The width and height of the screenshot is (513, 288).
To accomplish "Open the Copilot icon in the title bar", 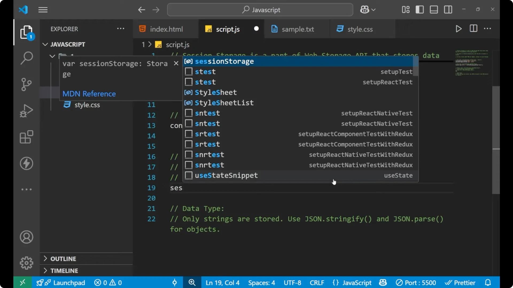I will pos(365,10).
